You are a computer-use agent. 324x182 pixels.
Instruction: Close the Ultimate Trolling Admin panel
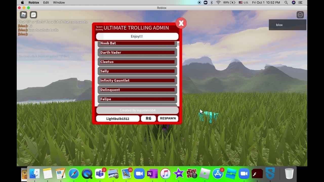pos(181,23)
